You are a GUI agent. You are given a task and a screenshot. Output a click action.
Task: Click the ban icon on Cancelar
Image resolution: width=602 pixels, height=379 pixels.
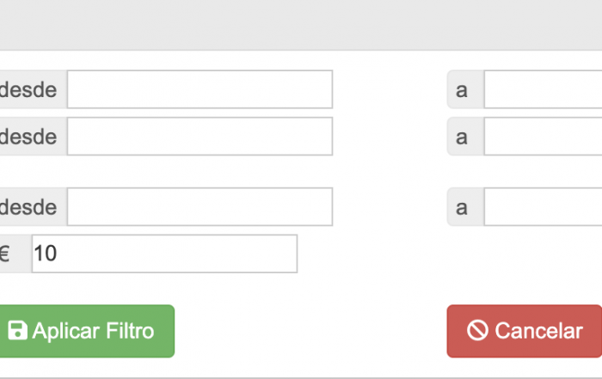[x=477, y=331]
